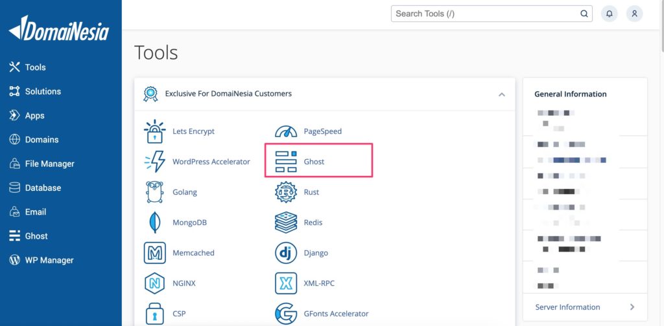Click the GFonts Accelerator G icon
The width and height of the screenshot is (664, 326).
286,314
